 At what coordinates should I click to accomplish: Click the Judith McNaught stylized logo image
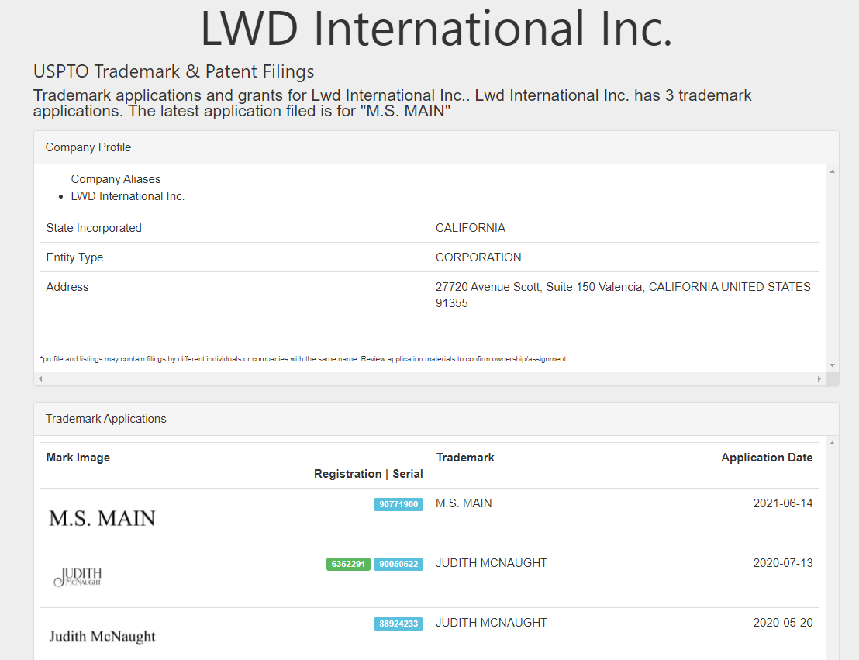78,577
